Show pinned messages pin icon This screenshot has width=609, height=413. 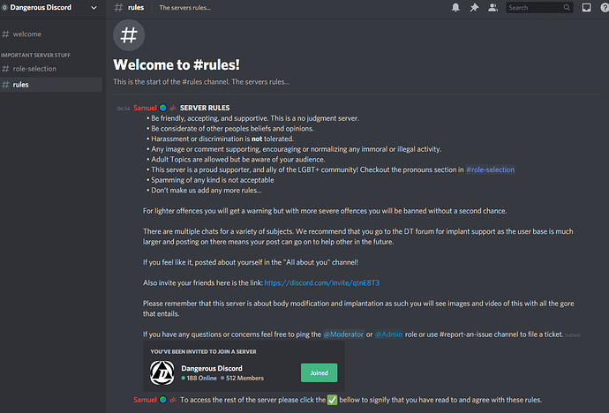tap(474, 7)
